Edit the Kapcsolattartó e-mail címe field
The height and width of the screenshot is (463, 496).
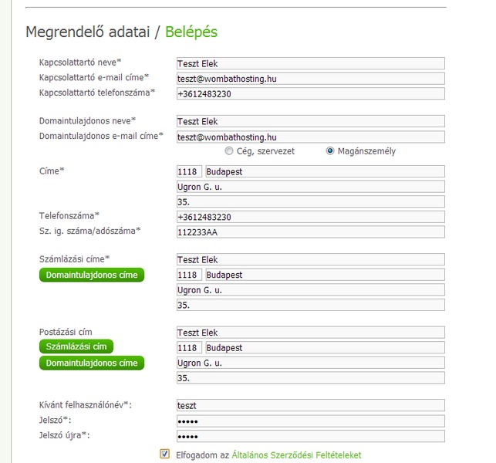tap(310, 78)
